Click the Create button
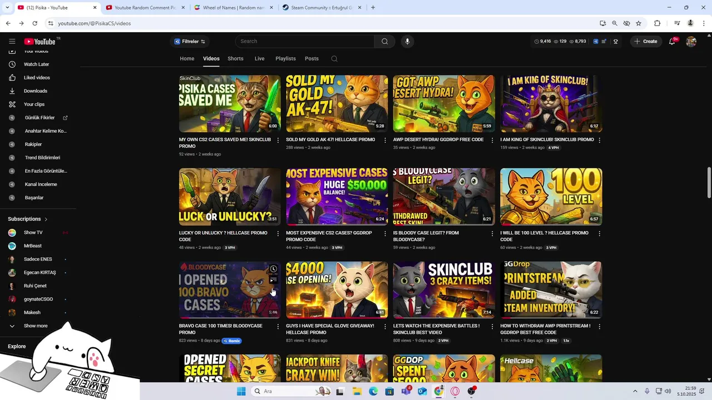The height and width of the screenshot is (400, 712). 646,41
